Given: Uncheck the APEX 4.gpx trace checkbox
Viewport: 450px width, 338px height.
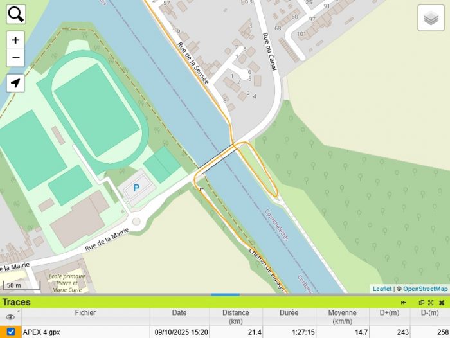Looking at the screenshot, I should (x=11, y=332).
